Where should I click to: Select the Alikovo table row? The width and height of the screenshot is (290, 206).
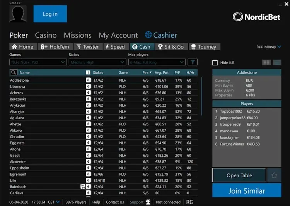point(103,130)
